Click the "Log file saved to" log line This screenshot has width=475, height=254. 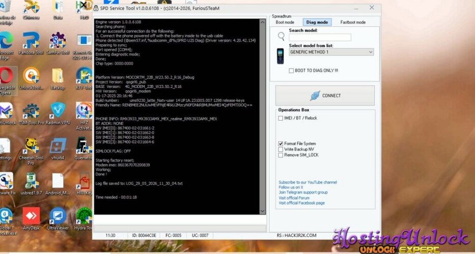click(x=139, y=183)
